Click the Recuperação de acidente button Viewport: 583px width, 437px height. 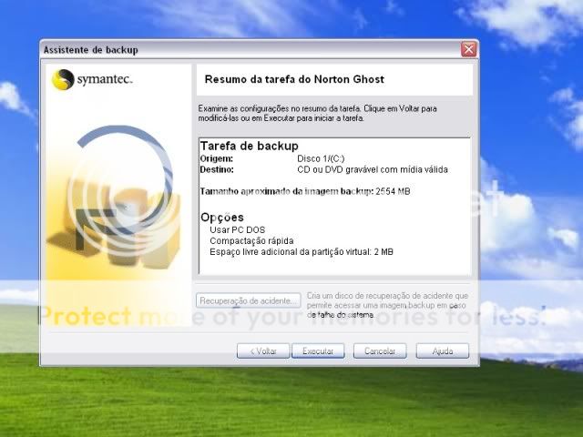tap(249, 300)
